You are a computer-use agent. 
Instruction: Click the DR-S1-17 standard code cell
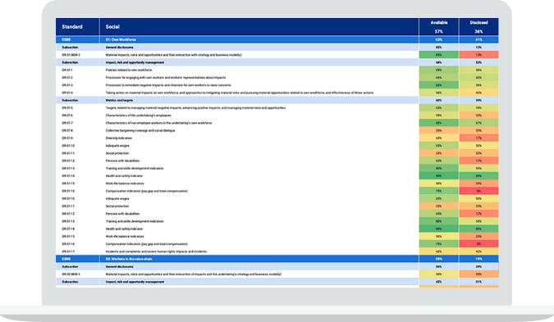pyautogui.click(x=68, y=252)
